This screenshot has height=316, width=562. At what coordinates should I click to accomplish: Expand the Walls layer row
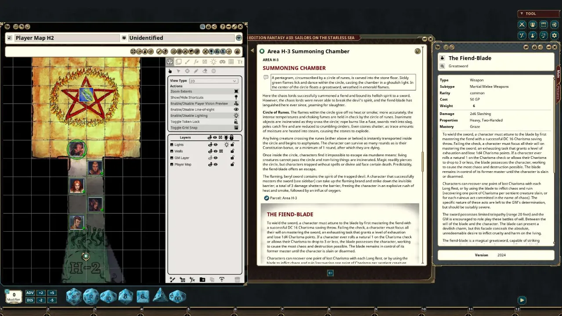click(x=172, y=151)
